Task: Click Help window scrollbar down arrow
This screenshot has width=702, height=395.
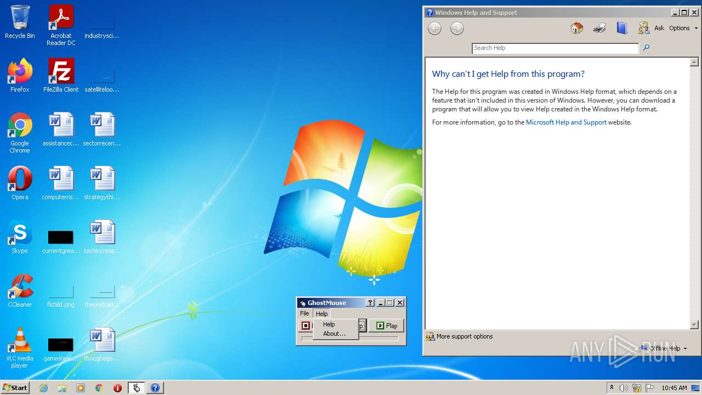Action: [x=694, y=325]
